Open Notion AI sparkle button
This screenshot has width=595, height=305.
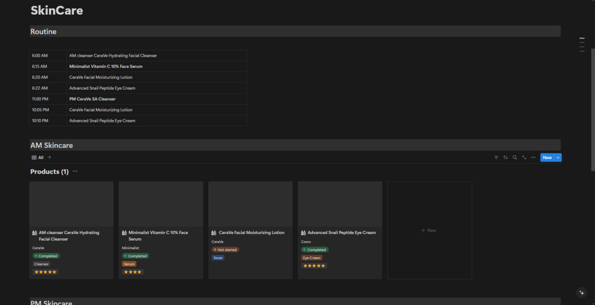click(581, 293)
